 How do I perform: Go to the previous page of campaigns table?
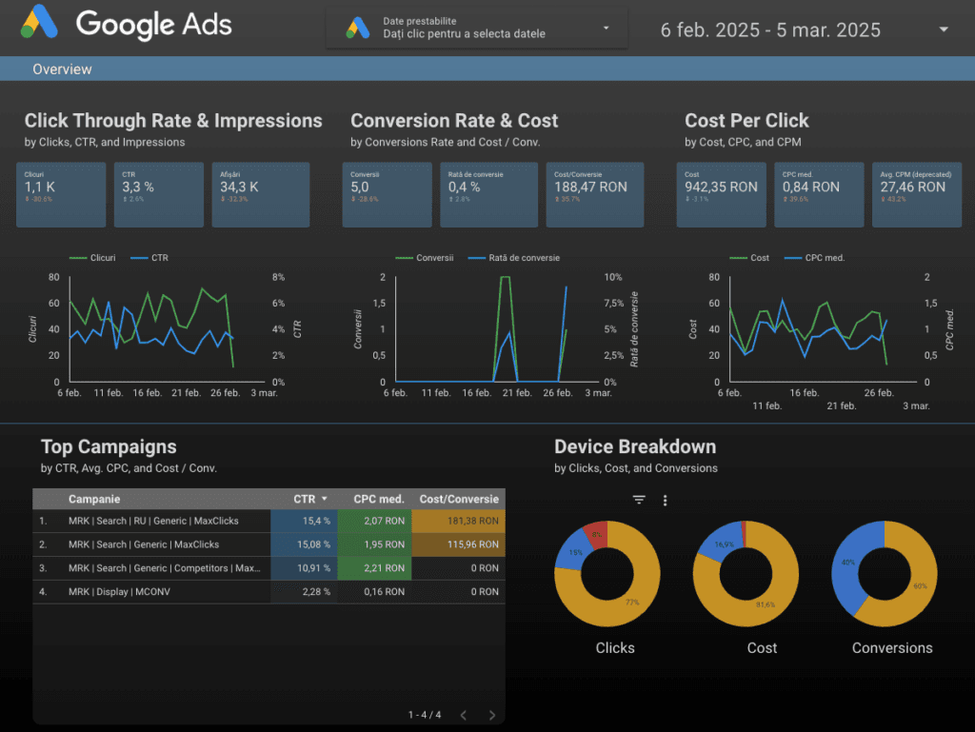pos(463,715)
